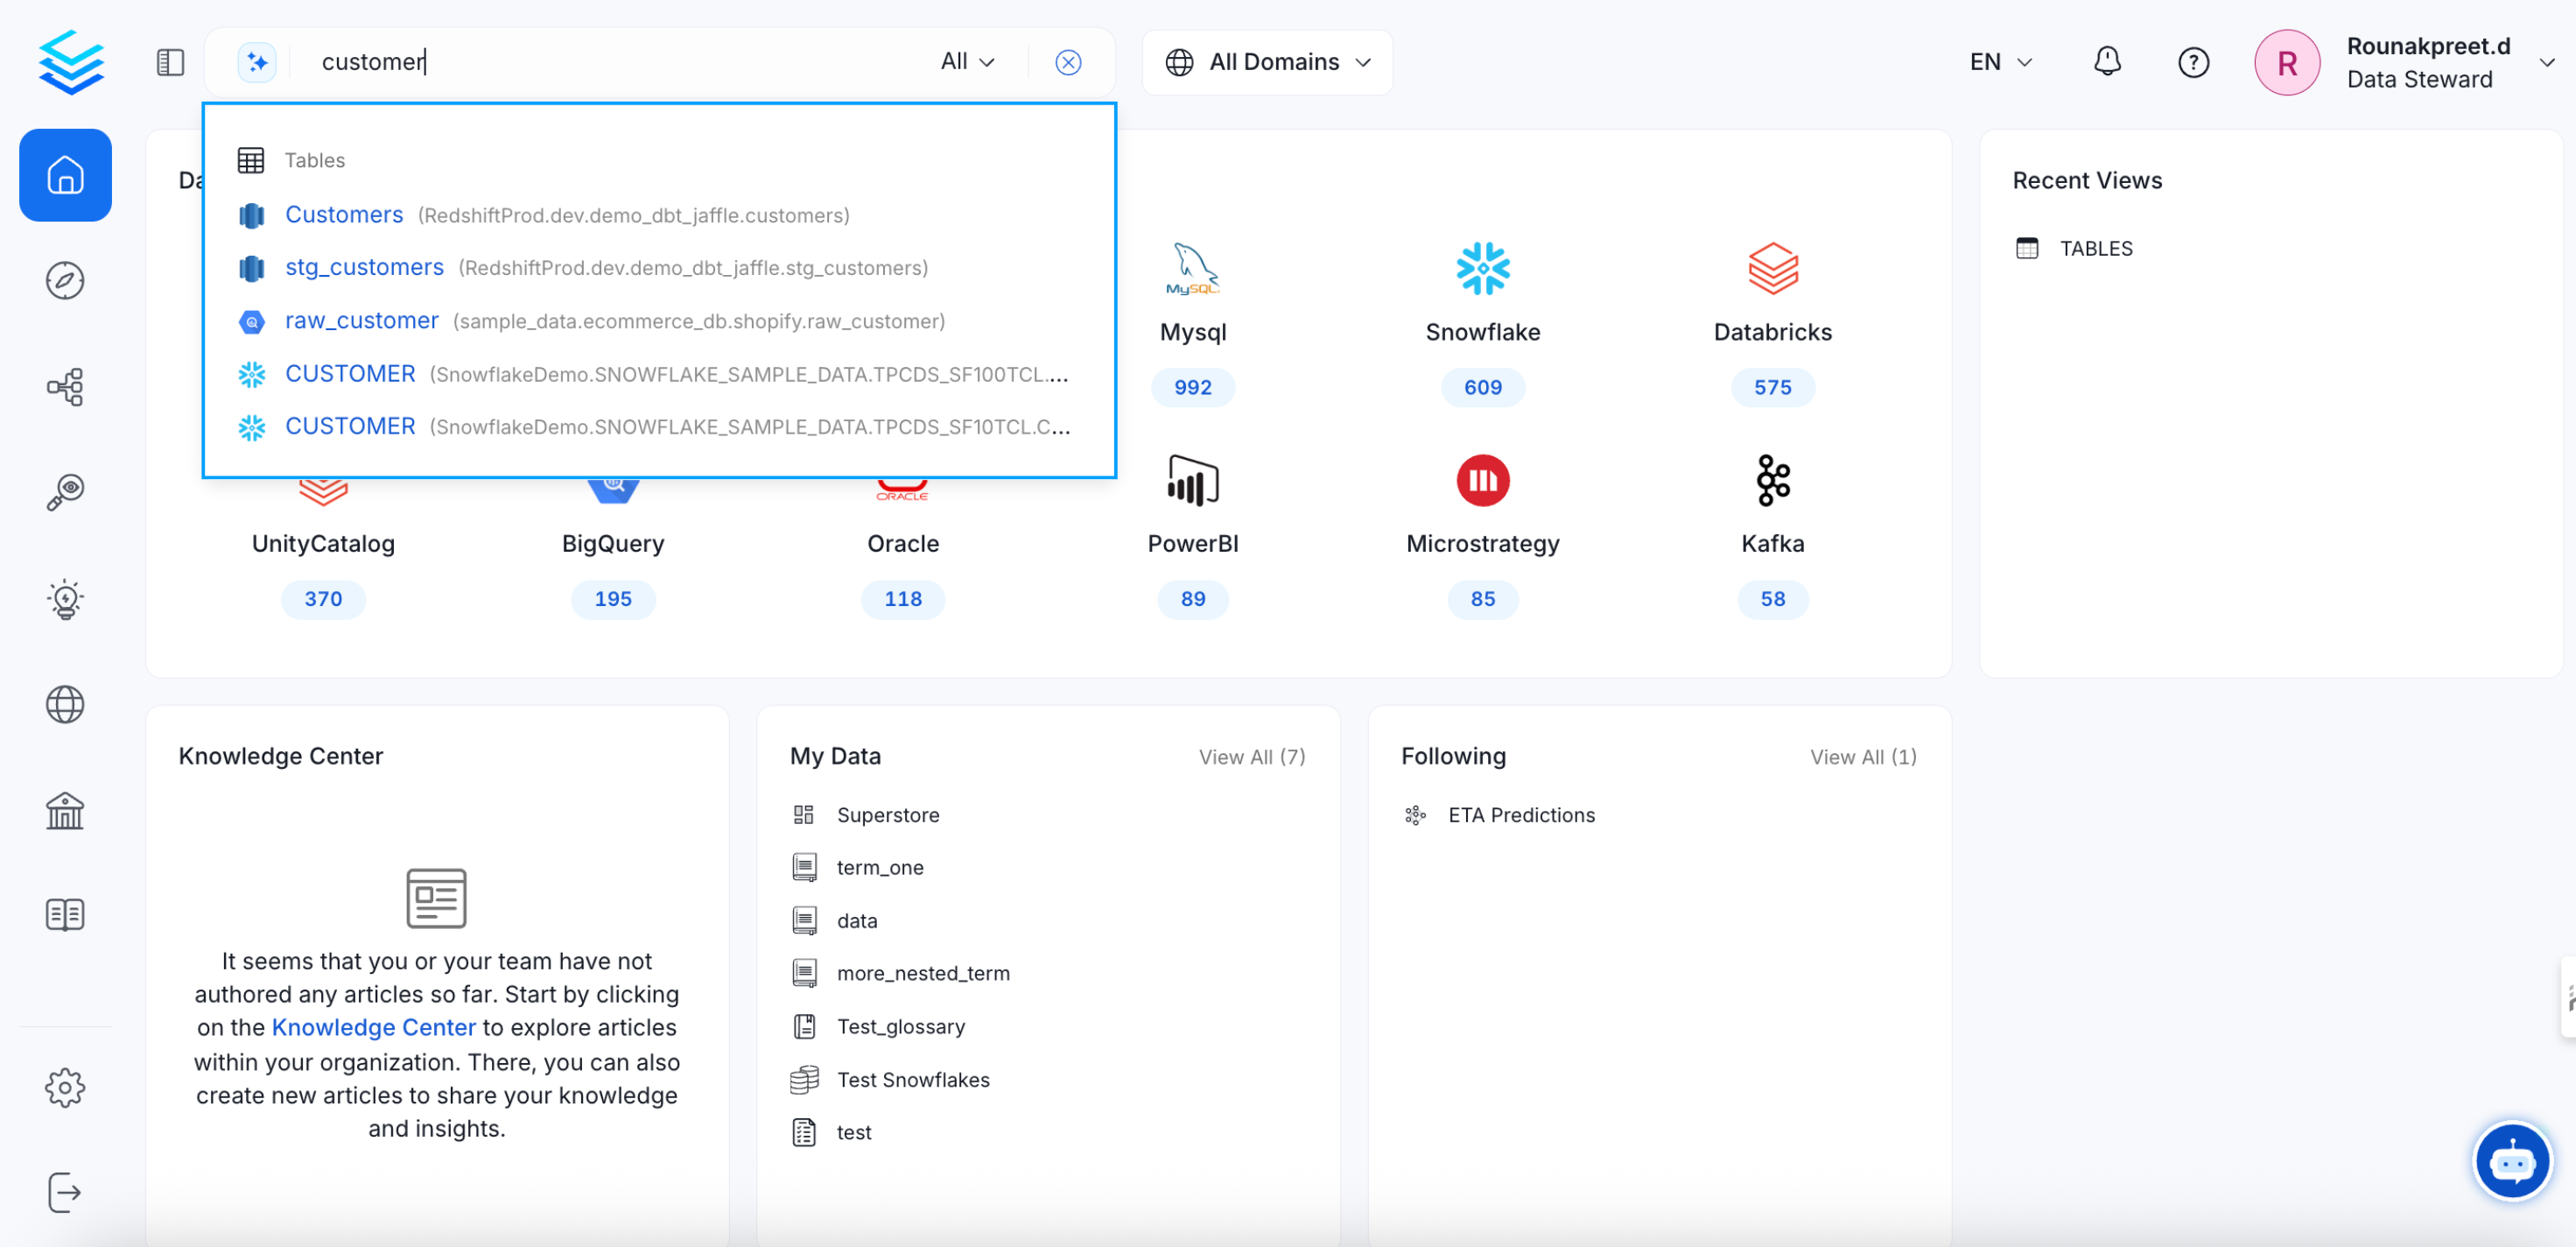
Task: Open the settings gear in sidebar
Action: coord(65,1087)
